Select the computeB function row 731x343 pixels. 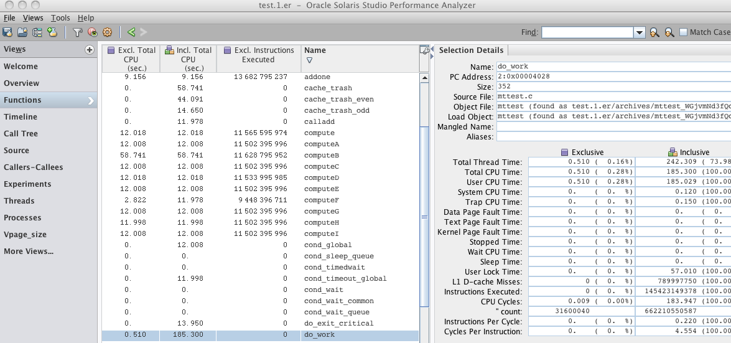[x=260, y=155]
